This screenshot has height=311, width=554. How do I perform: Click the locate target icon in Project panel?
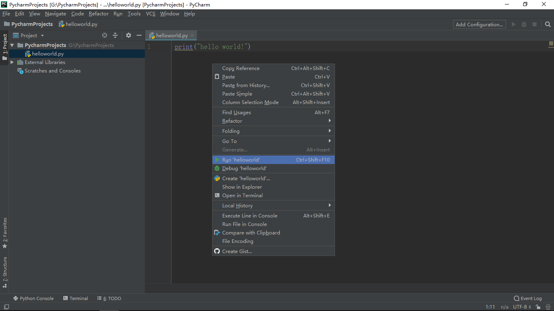click(x=105, y=35)
